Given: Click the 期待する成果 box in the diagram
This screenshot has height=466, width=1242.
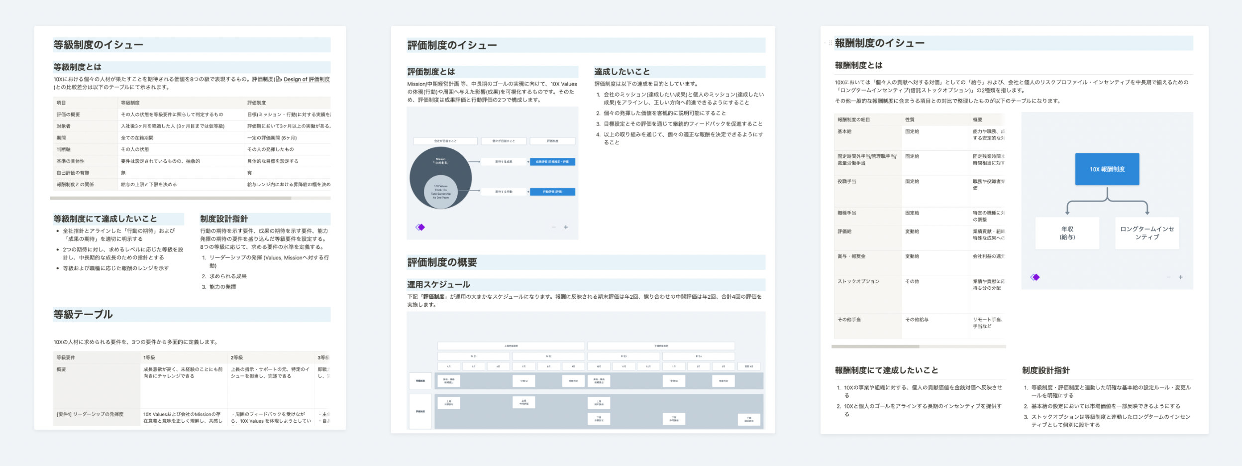Looking at the screenshot, I should (504, 162).
